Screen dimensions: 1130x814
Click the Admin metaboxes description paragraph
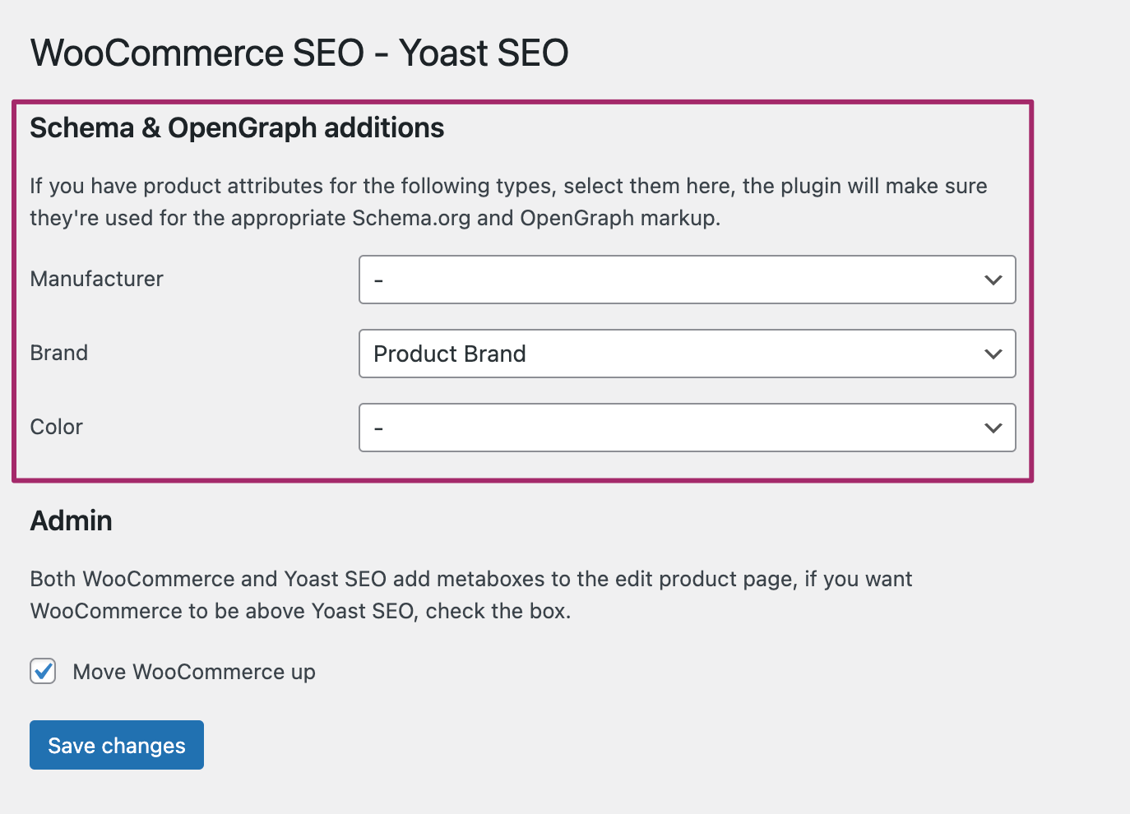point(471,594)
